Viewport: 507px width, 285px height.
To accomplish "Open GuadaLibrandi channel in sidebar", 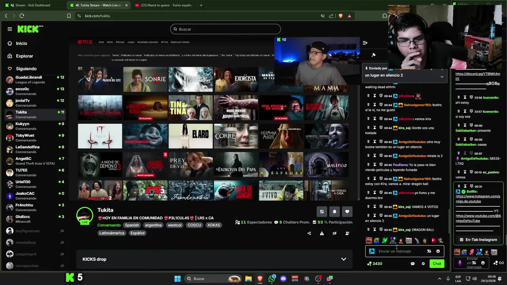I will (35, 80).
